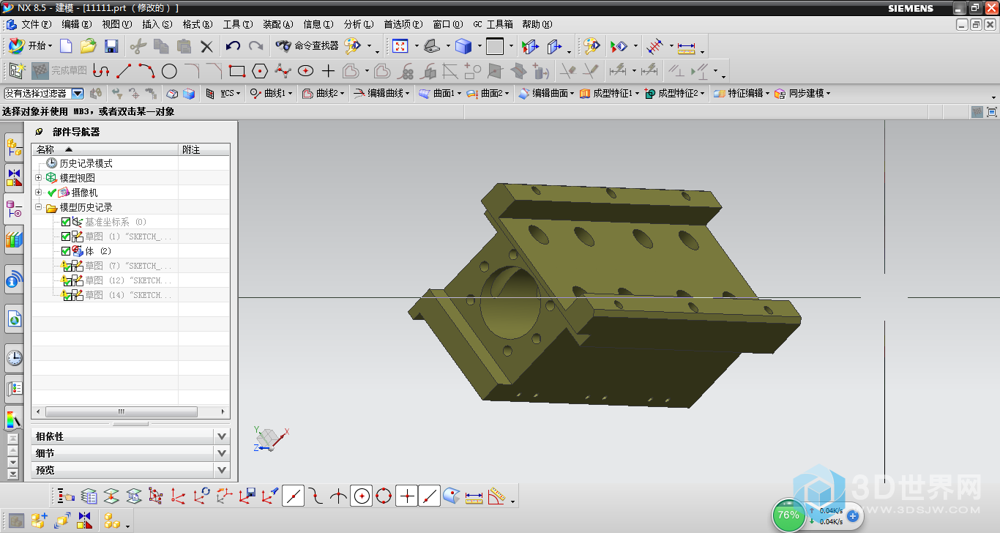The width and height of the screenshot is (1000, 533).
Task: Click the New file icon
Action: click(x=66, y=46)
